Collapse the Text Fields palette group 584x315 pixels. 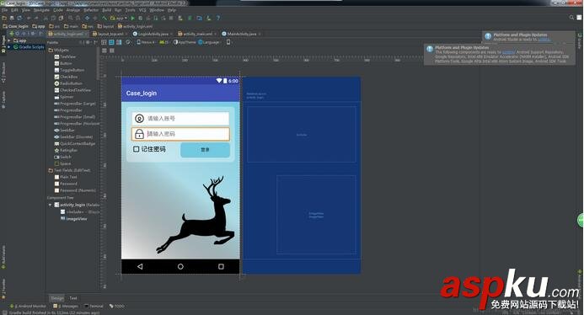(69, 170)
